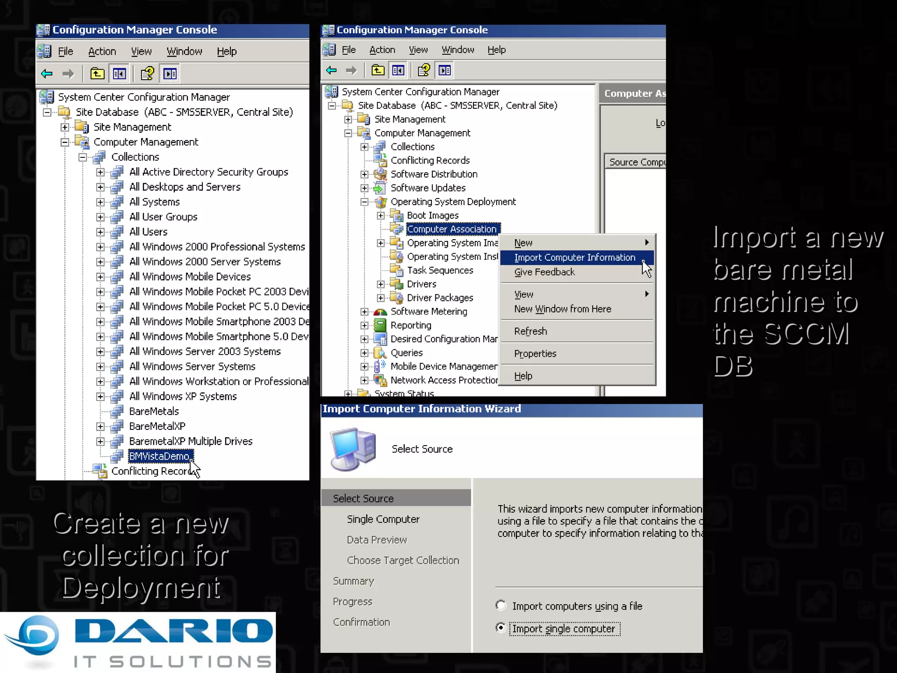Click Up One Level icon in right console
The image size is (897, 673).
point(378,70)
